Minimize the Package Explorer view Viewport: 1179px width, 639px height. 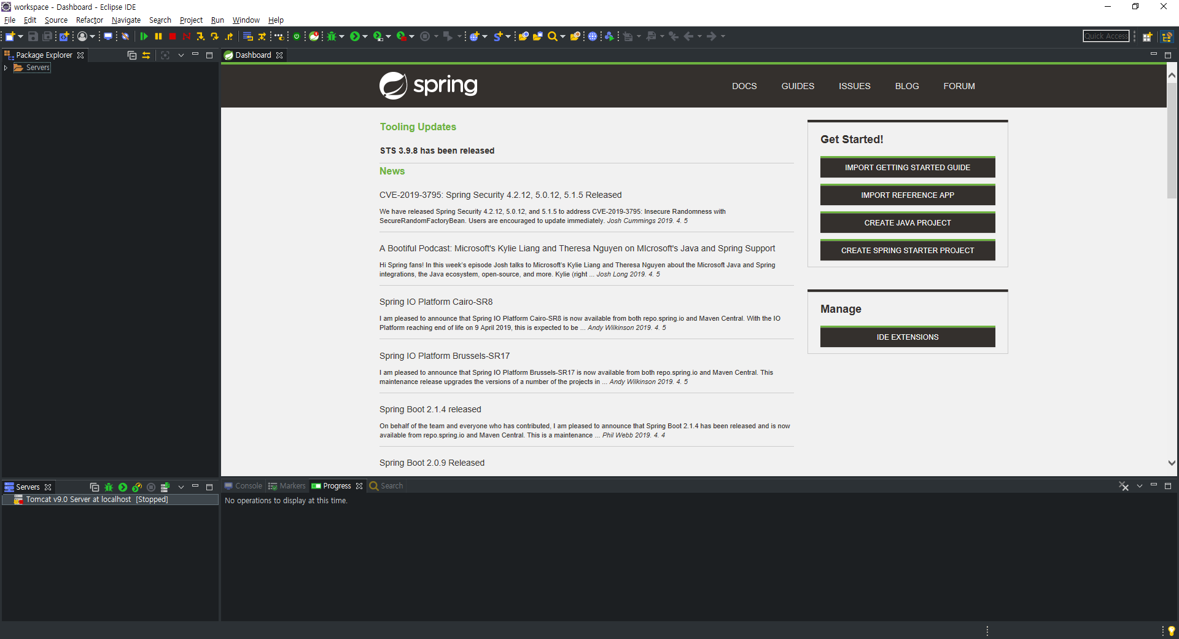(x=195, y=55)
